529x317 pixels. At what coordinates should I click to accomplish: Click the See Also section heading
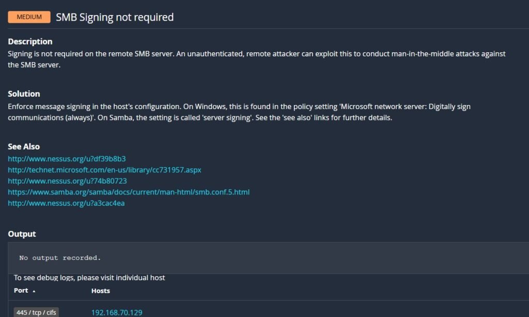coord(24,146)
